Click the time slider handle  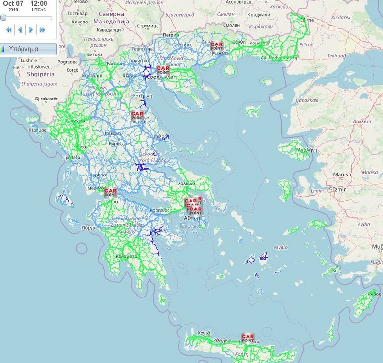tap(3, 18)
